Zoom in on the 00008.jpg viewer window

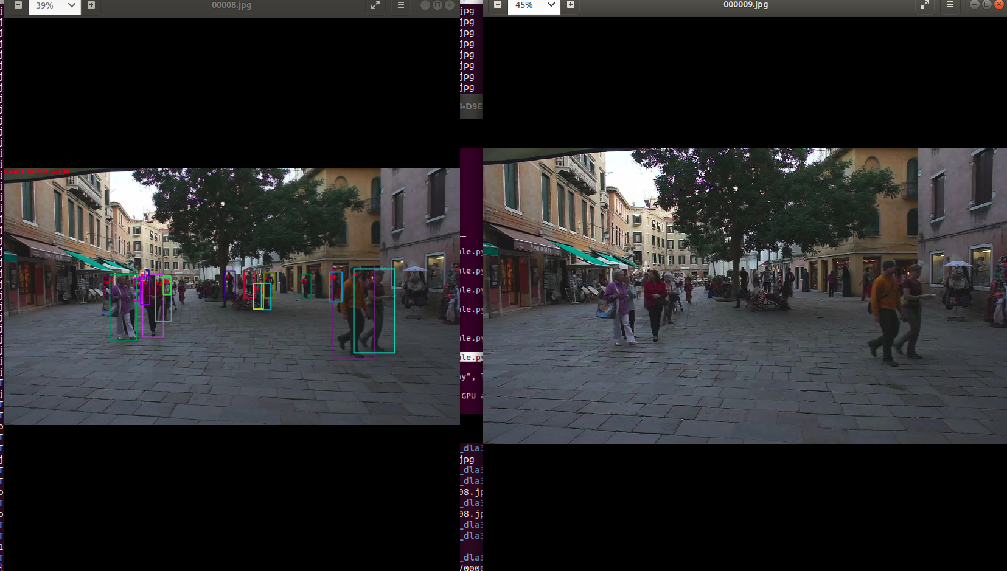[91, 5]
